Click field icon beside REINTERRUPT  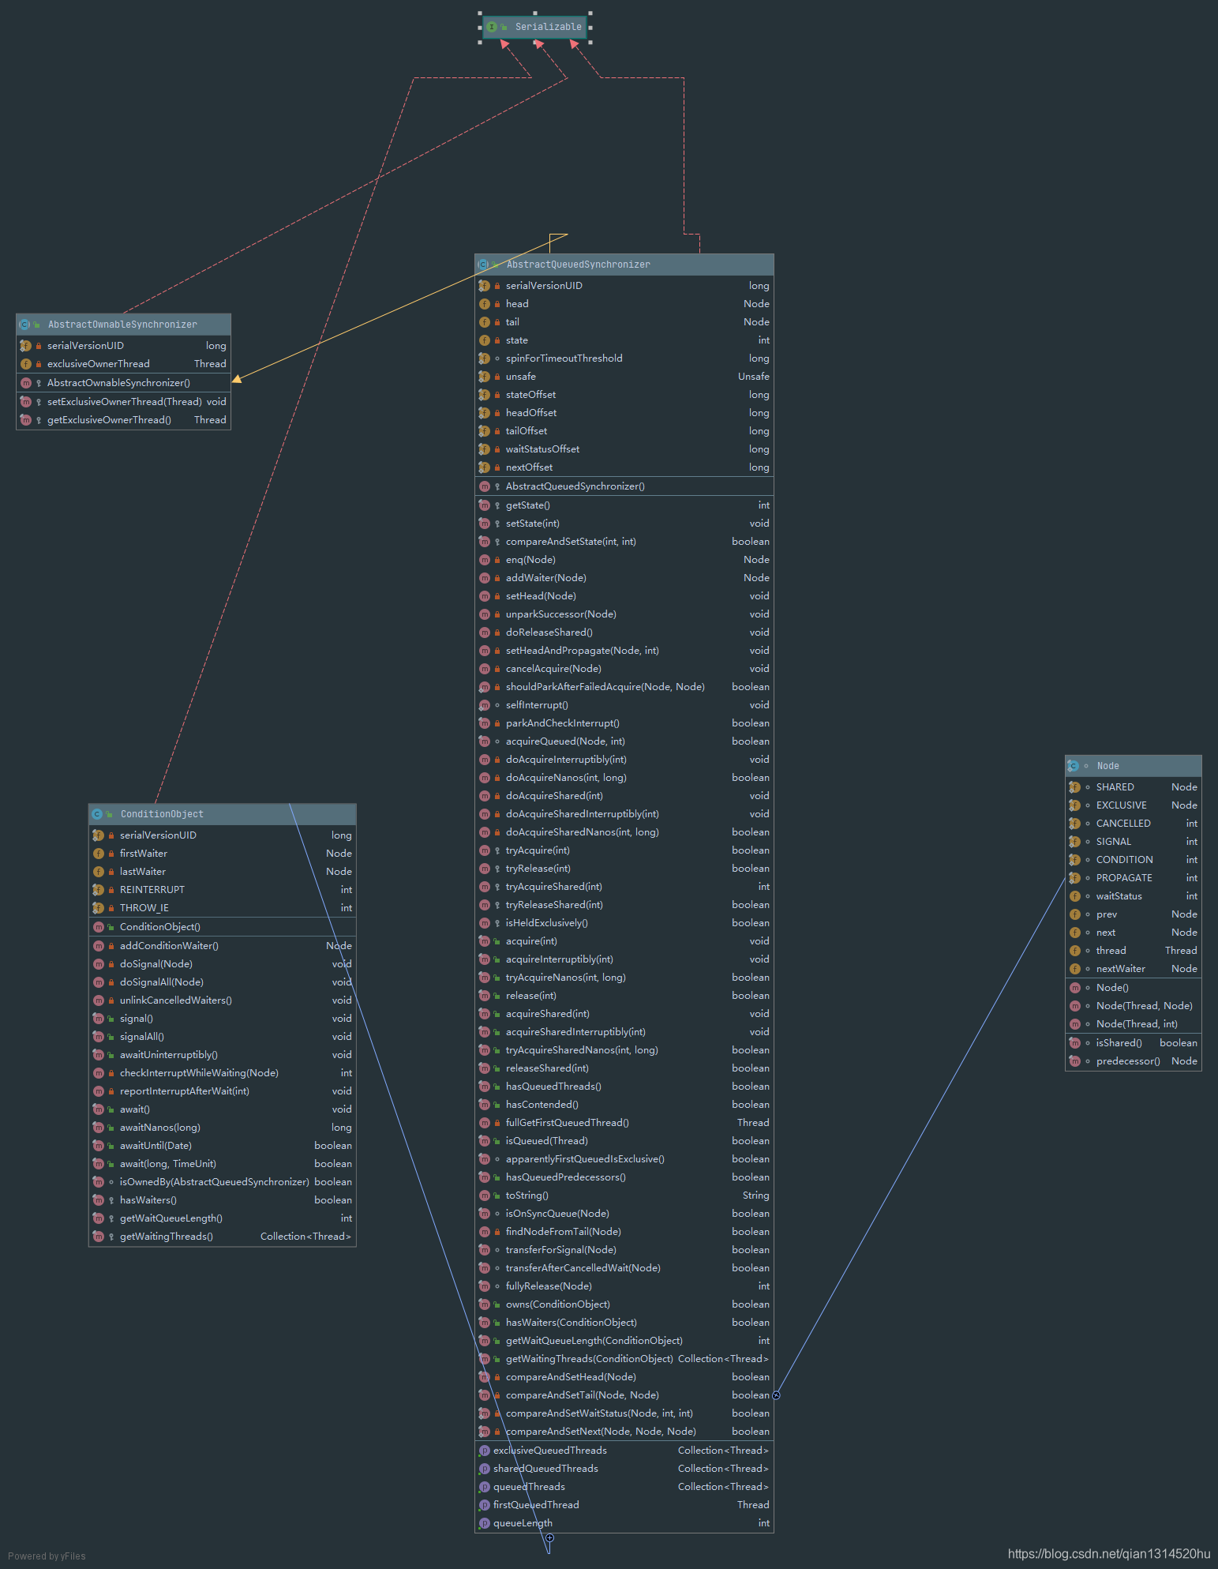click(x=98, y=890)
